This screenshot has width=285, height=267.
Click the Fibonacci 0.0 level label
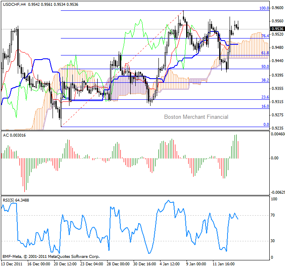pos(266,125)
